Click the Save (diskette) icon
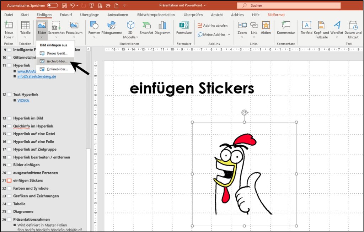Screen dimensions: 364x232 coord(64,6)
